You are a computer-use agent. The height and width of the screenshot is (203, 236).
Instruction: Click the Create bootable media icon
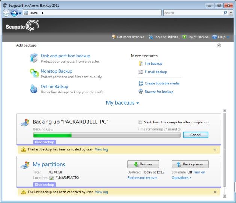141,83
